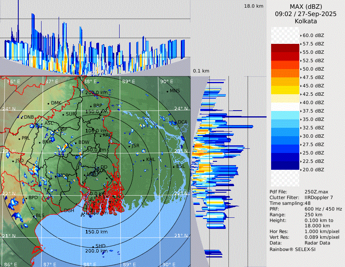Click the JSR station marker
The image size is (345, 267).
pyautogui.click(x=129, y=146)
